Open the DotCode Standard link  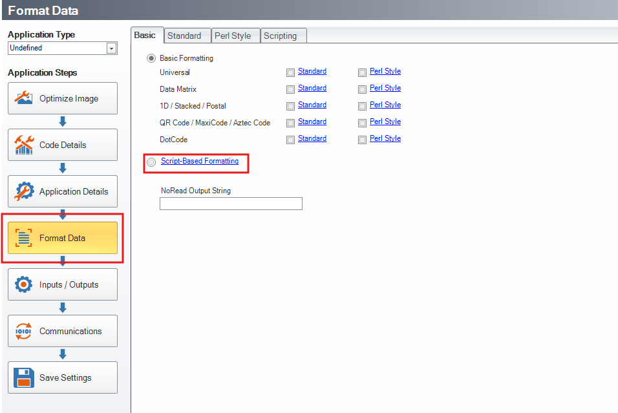click(x=312, y=138)
